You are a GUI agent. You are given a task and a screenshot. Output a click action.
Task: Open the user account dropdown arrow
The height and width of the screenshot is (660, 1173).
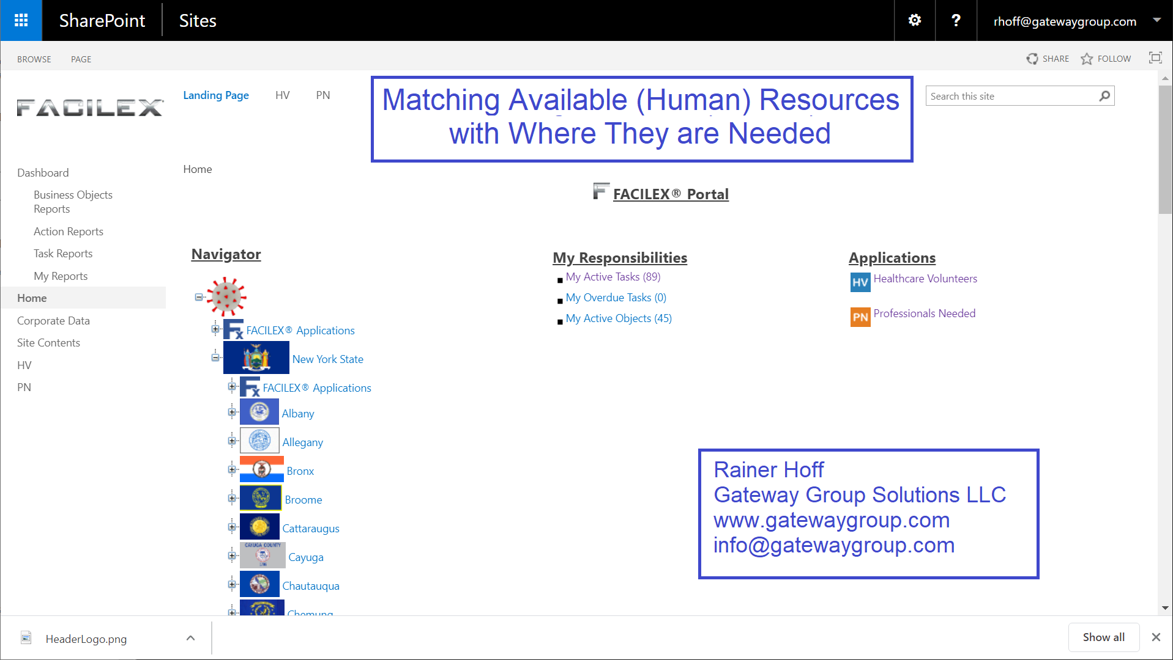click(x=1156, y=20)
